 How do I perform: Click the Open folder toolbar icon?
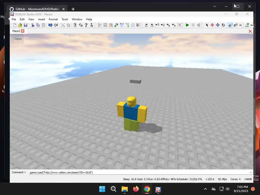pos(20,25)
